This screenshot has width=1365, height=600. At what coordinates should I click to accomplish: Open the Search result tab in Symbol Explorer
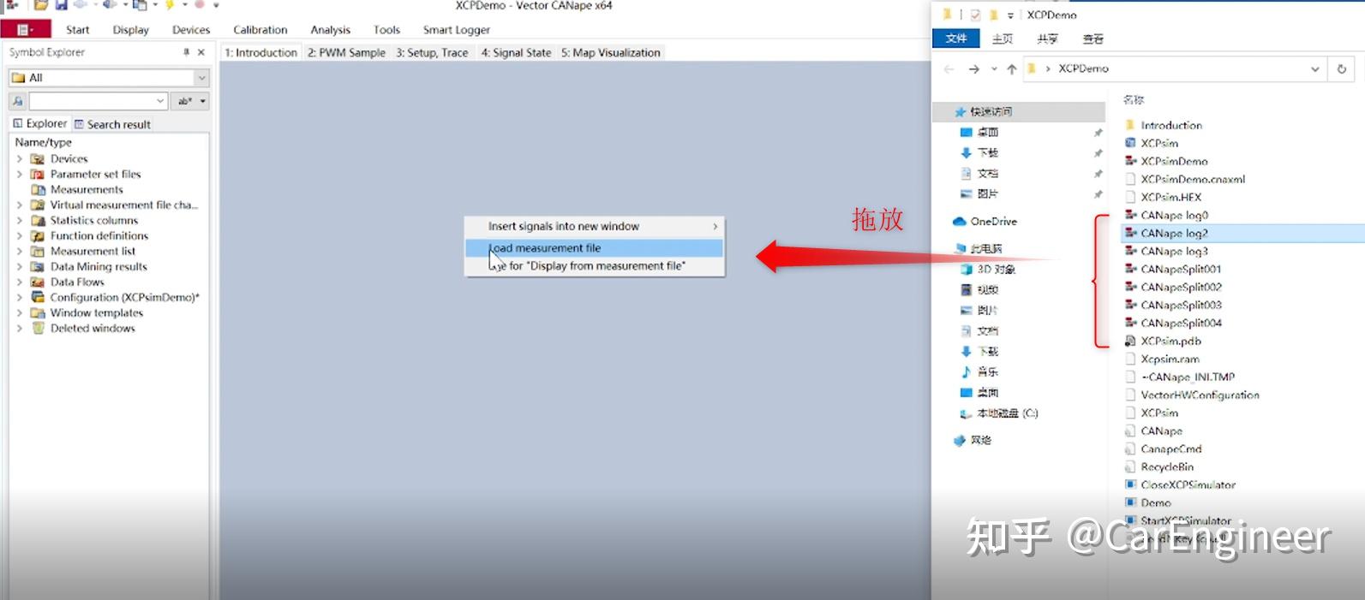[112, 124]
